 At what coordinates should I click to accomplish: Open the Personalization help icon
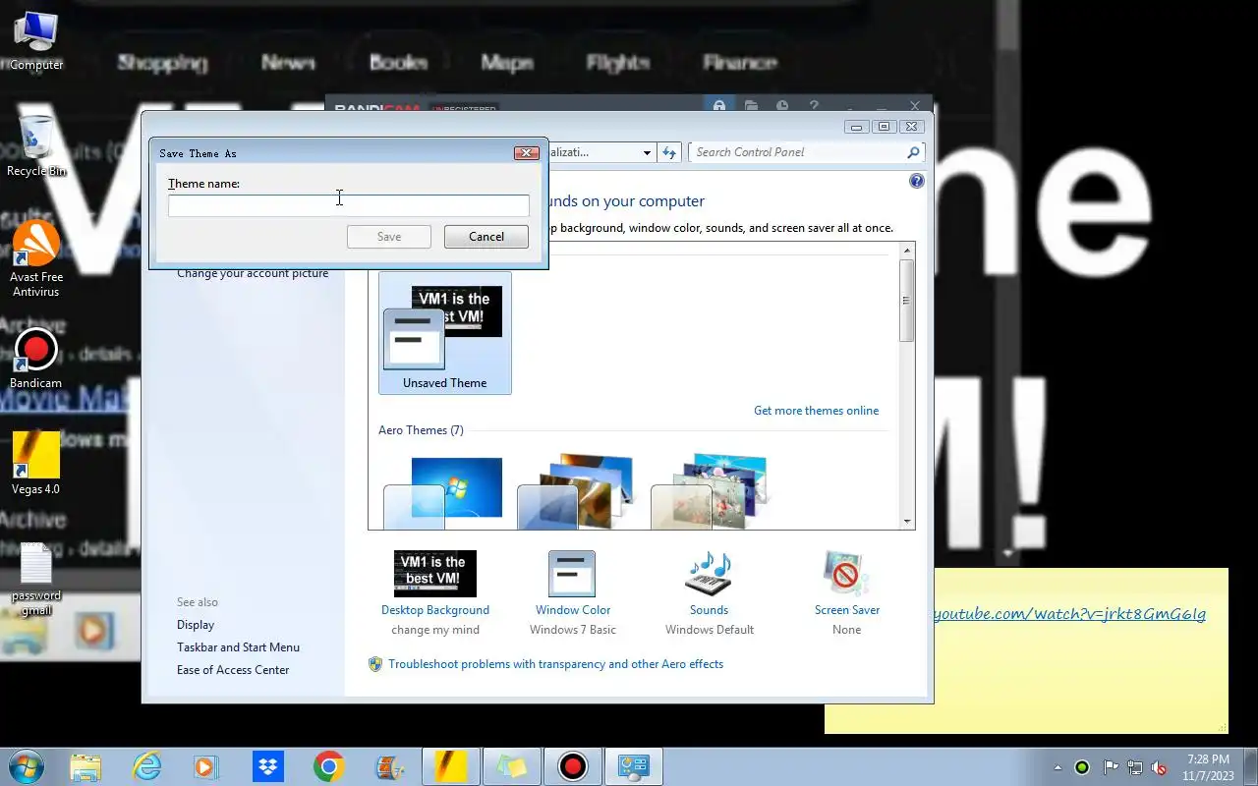(x=917, y=181)
